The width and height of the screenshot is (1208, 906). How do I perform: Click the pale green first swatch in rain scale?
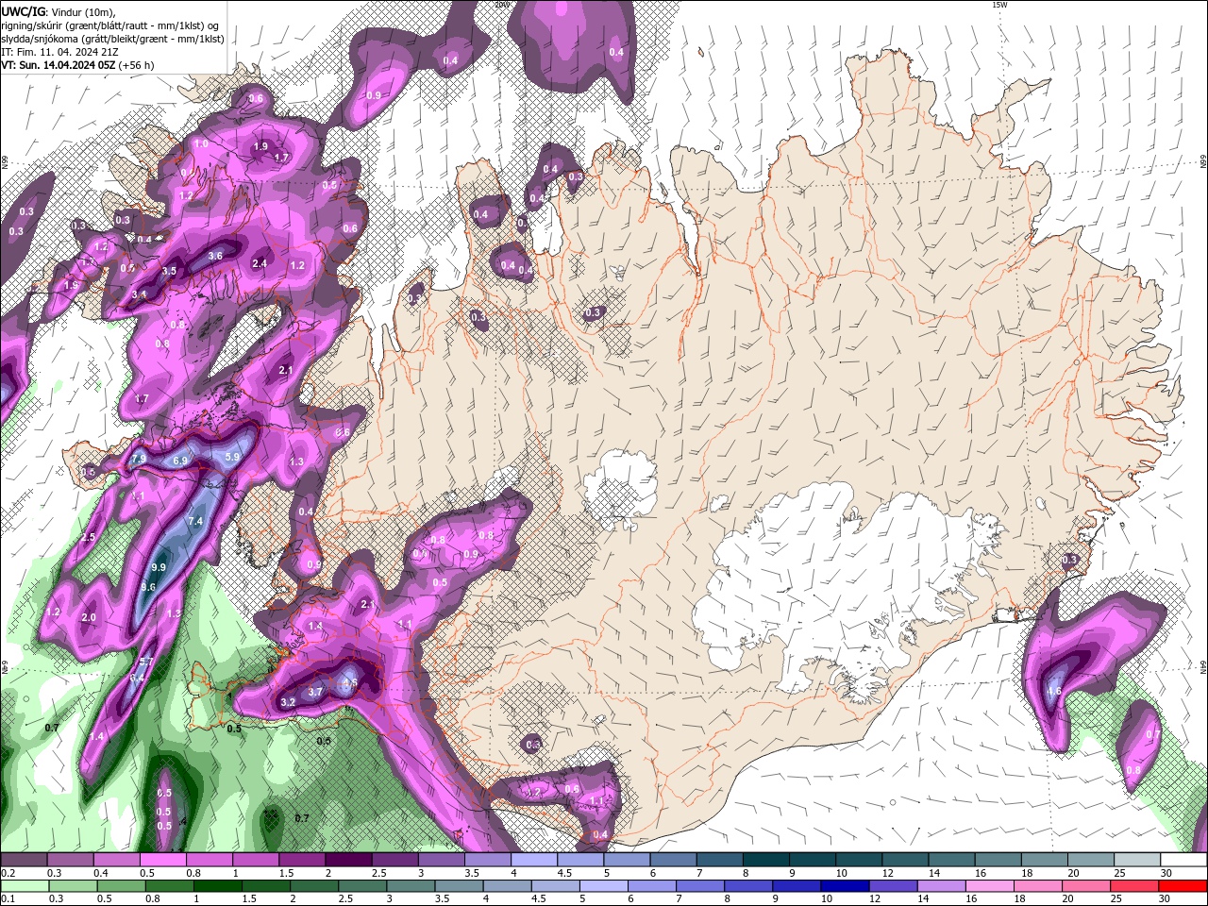pyautogui.click(x=25, y=886)
